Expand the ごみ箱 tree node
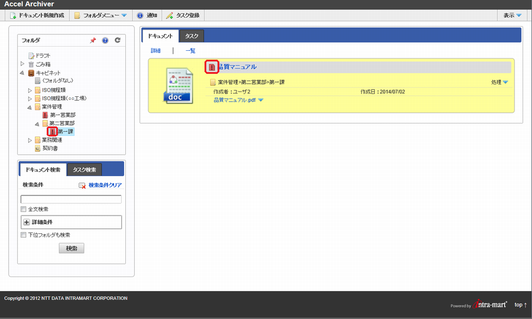 (22, 64)
